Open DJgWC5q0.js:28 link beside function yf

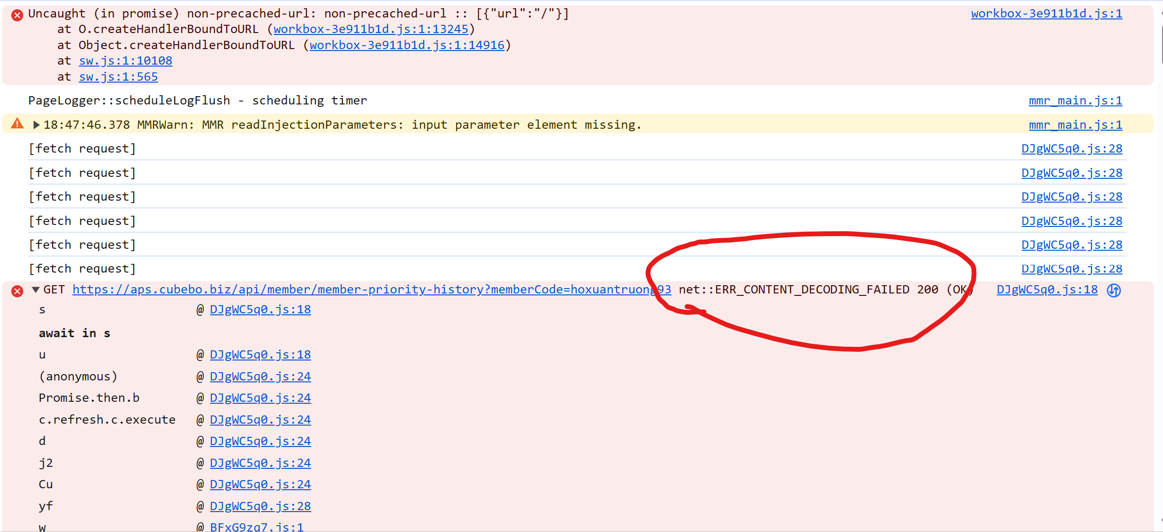click(x=260, y=506)
